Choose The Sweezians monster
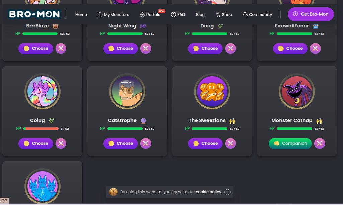 205,143
